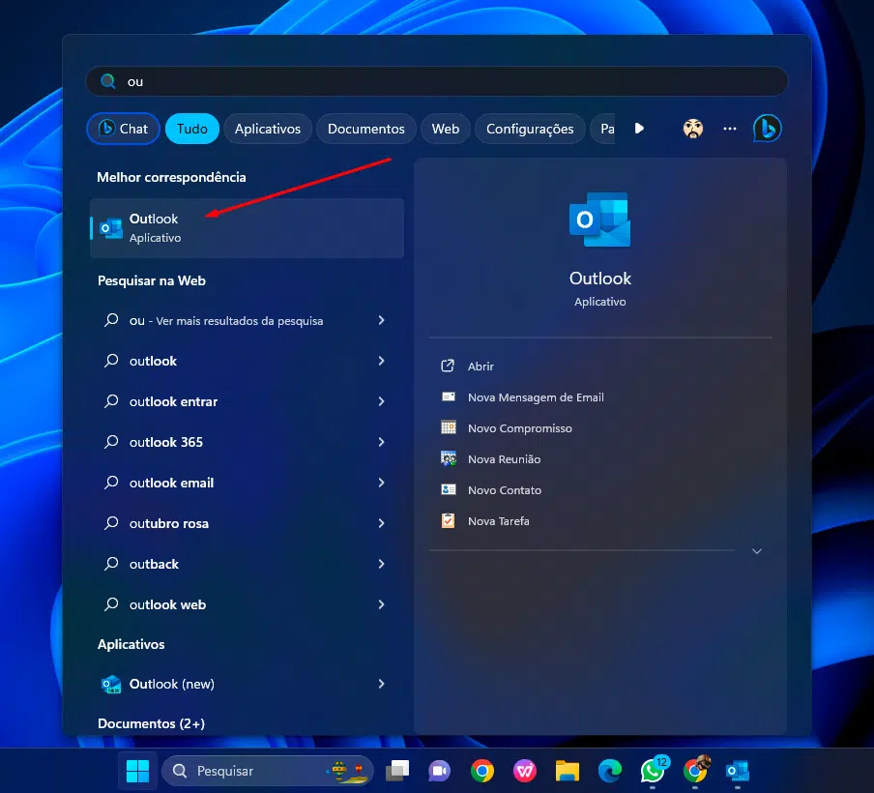874x793 pixels.
Task: Choose Novo Contato action
Action: (505, 490)
